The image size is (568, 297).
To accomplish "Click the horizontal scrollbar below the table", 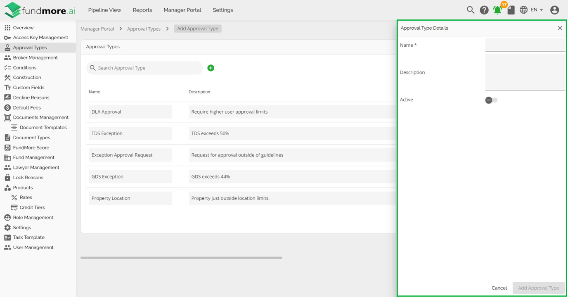I will (181, 258).
